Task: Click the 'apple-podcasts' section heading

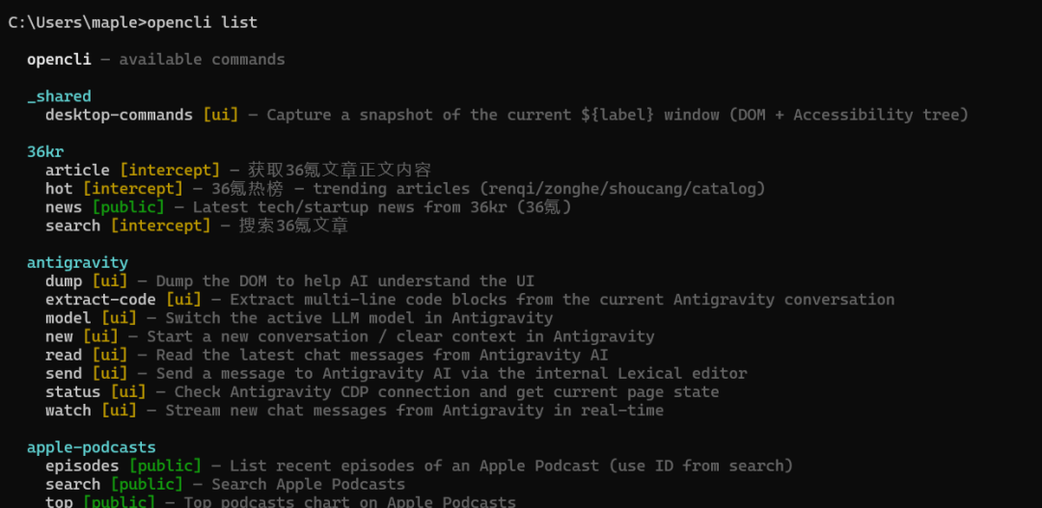Action: pyautogui.click(x=91, y=447)
